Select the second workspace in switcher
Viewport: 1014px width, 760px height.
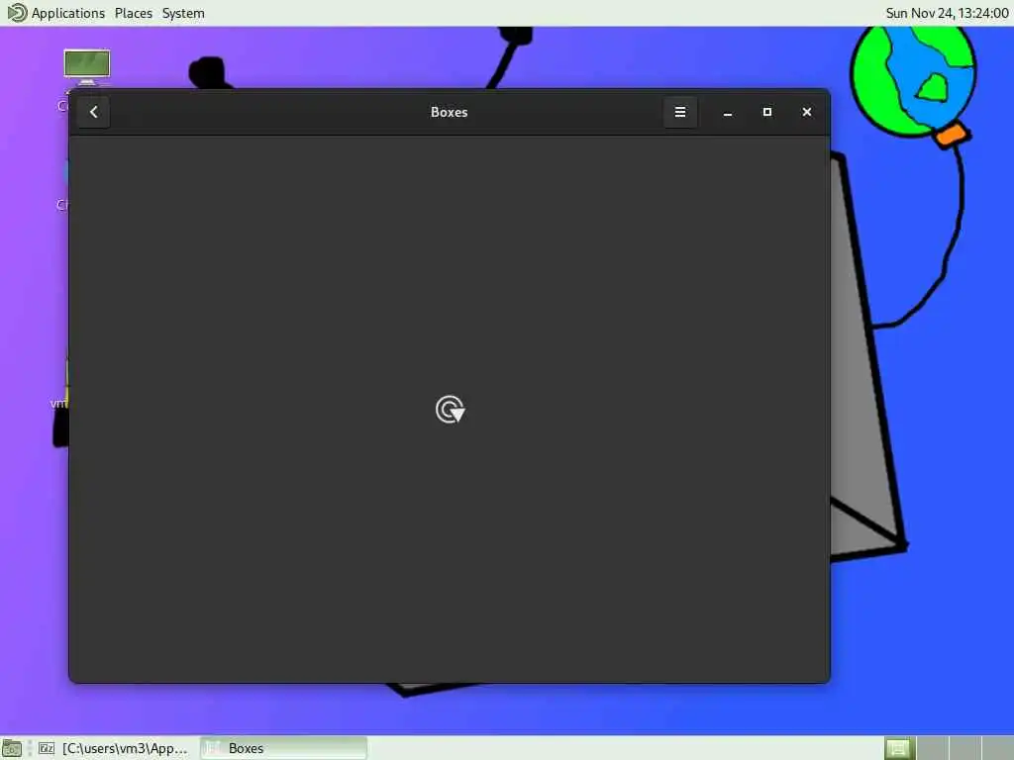pos(932,748)
